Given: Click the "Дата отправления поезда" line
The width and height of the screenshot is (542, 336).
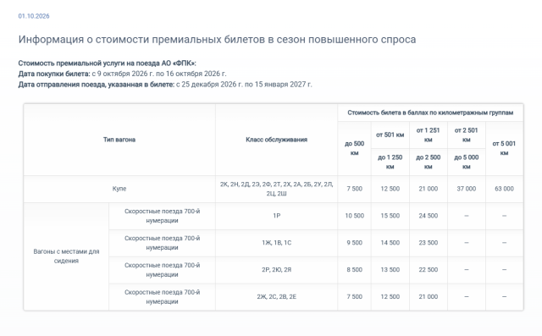Looking at the screenshot, I should pyautogui.click(x=165, y=85).
